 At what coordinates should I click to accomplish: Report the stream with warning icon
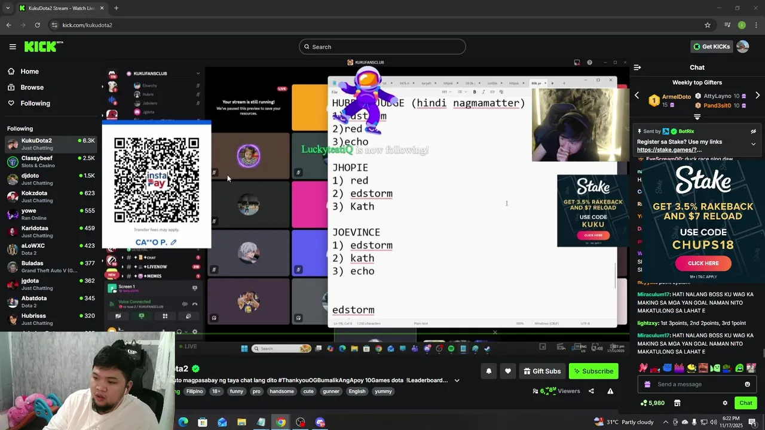[x=610, y=391]
